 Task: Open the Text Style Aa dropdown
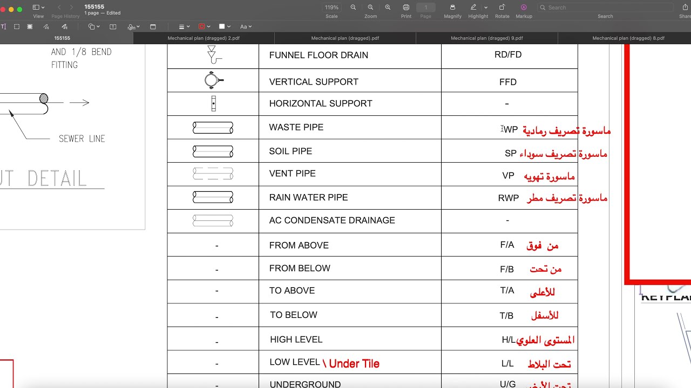246,26
